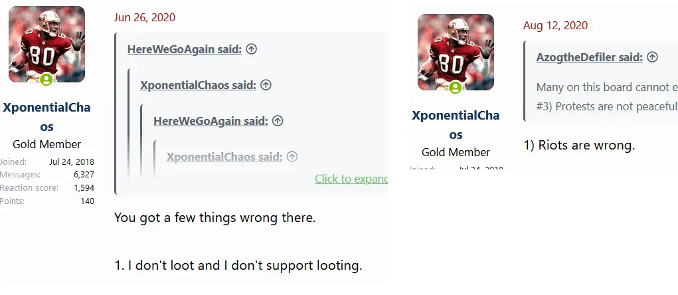Open the Aug 12, 2020 post permalink
The image size is (678, 295).
pos(555,25)
